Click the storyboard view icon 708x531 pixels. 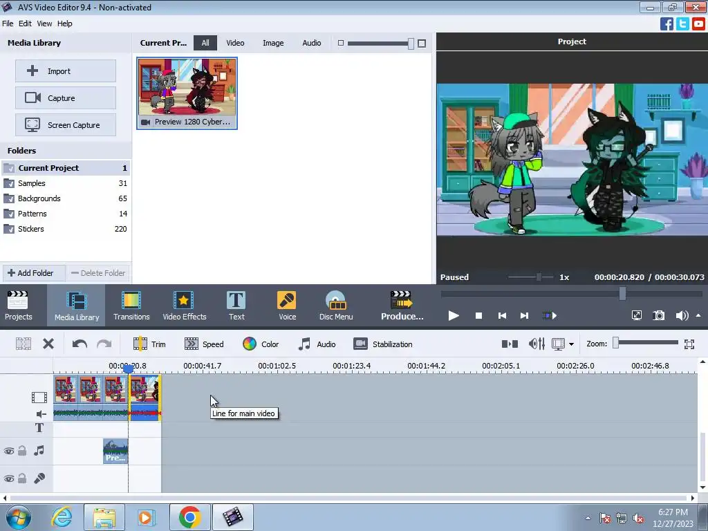510,344
